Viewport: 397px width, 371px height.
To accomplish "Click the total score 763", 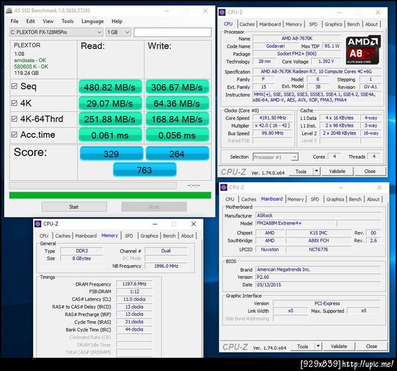I will pyautogui.click(x=144, y=170).
